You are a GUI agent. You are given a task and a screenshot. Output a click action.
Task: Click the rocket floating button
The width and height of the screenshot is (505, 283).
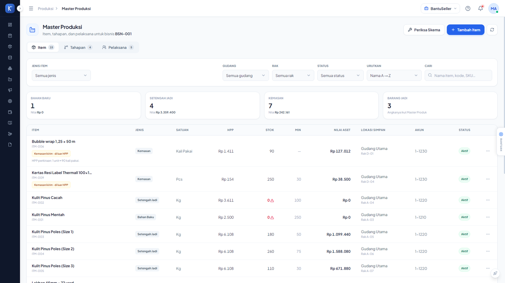[495, 273]
